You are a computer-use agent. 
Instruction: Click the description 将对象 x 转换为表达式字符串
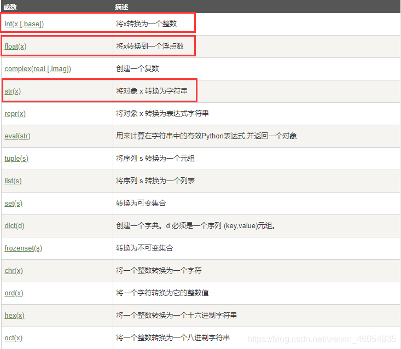tap(162, 113)
